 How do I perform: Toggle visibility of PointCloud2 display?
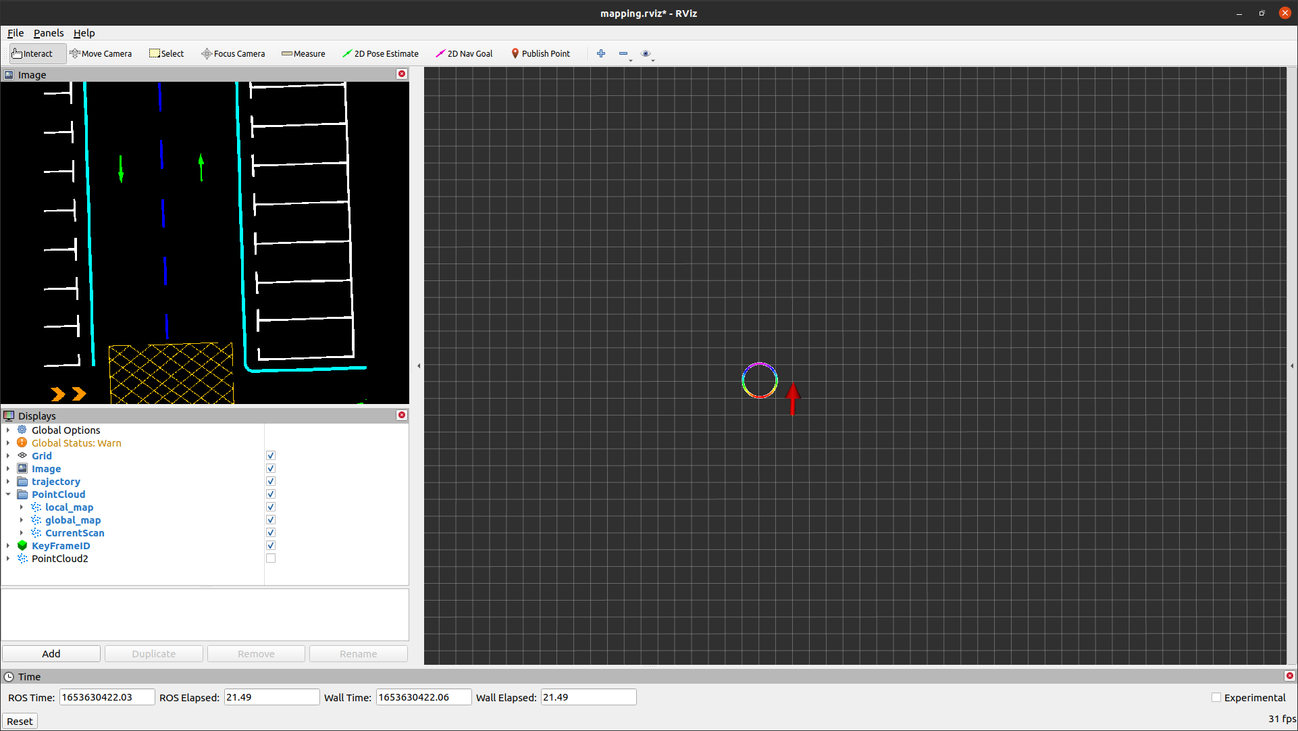click(270, 558)
